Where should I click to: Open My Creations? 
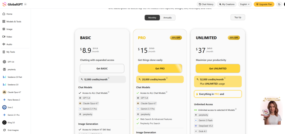pyautogui.click(x=227, y=4)
